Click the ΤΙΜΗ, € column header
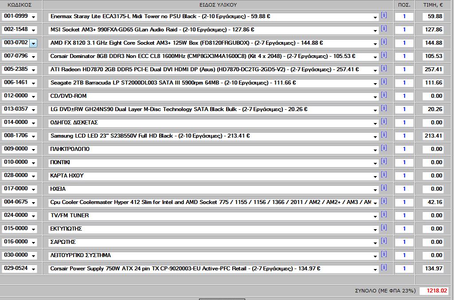 click(433, 5)
